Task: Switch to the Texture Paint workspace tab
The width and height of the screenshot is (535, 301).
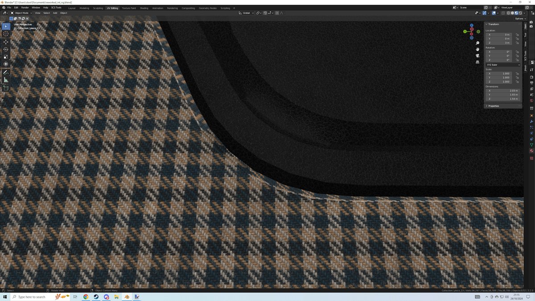Action: (129, 8)
